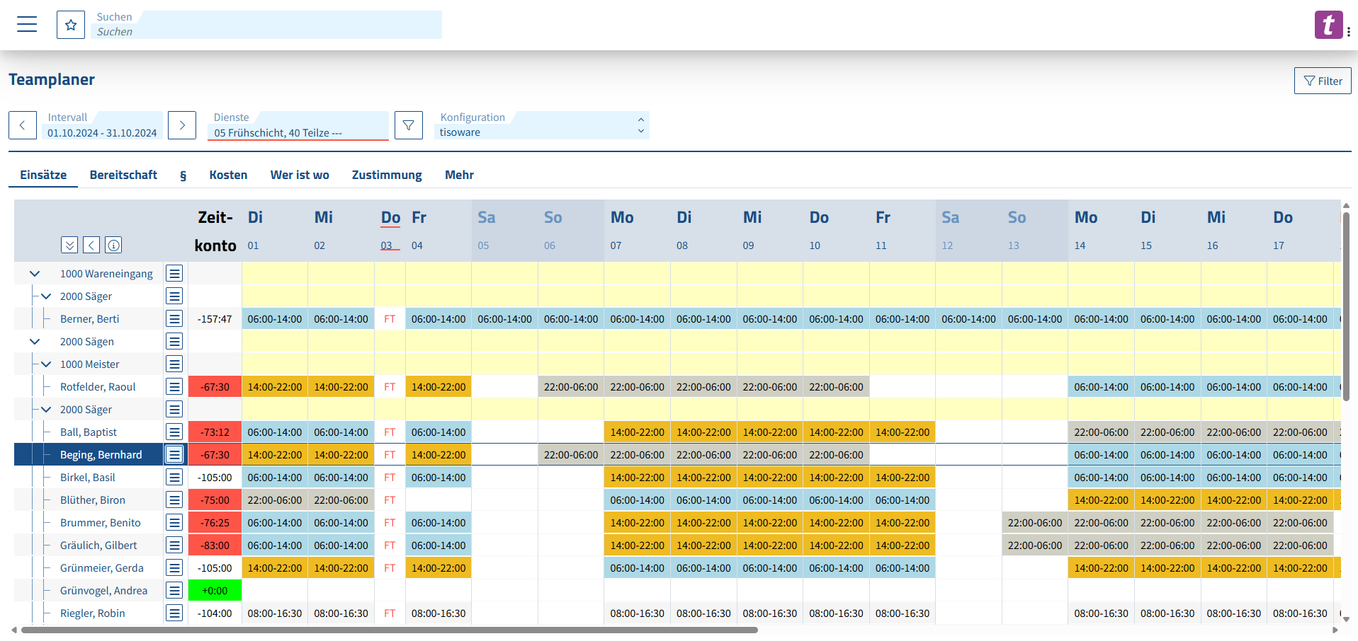Click the info icon in table header

tap(113, 245)
